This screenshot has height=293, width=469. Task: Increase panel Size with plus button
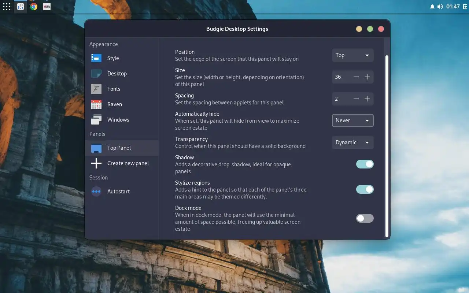[x=367, y=77]
